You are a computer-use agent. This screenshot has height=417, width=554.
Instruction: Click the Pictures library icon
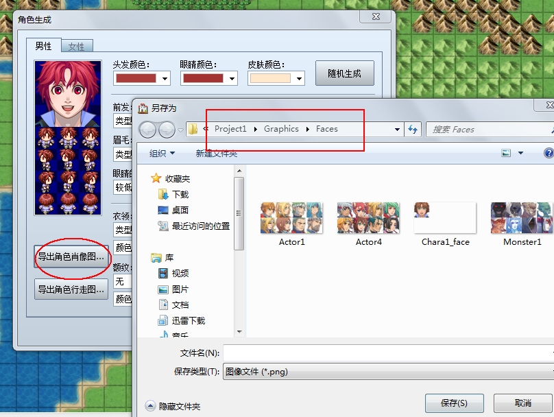click(163, 289)
